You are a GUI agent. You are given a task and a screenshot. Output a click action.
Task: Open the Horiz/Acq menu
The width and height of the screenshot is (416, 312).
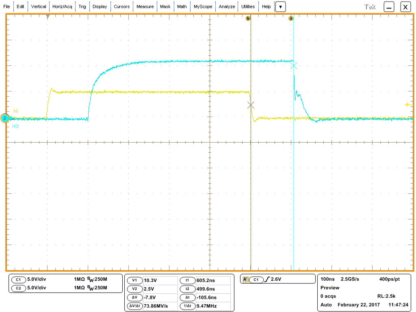click(x=62, y=6)
